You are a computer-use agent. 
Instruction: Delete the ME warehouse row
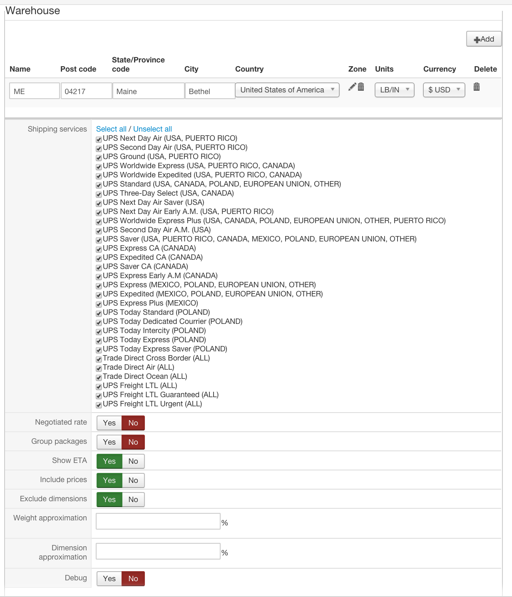pos(477,87)
